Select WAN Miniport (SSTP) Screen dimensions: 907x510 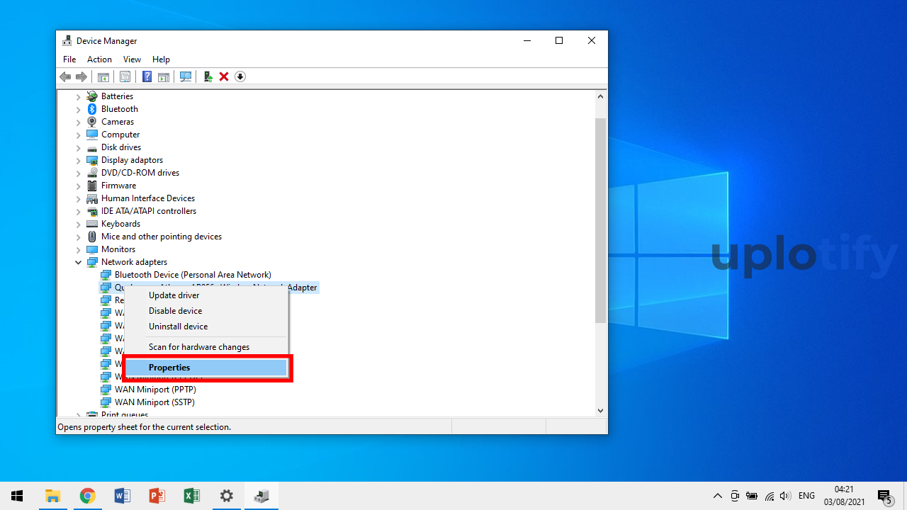tap(154, 402)
